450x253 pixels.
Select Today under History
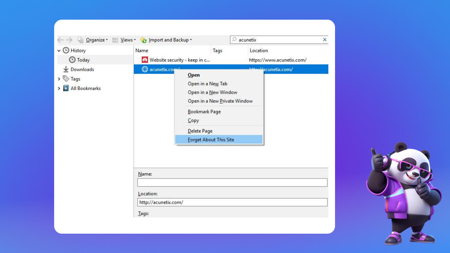point(83,60)
